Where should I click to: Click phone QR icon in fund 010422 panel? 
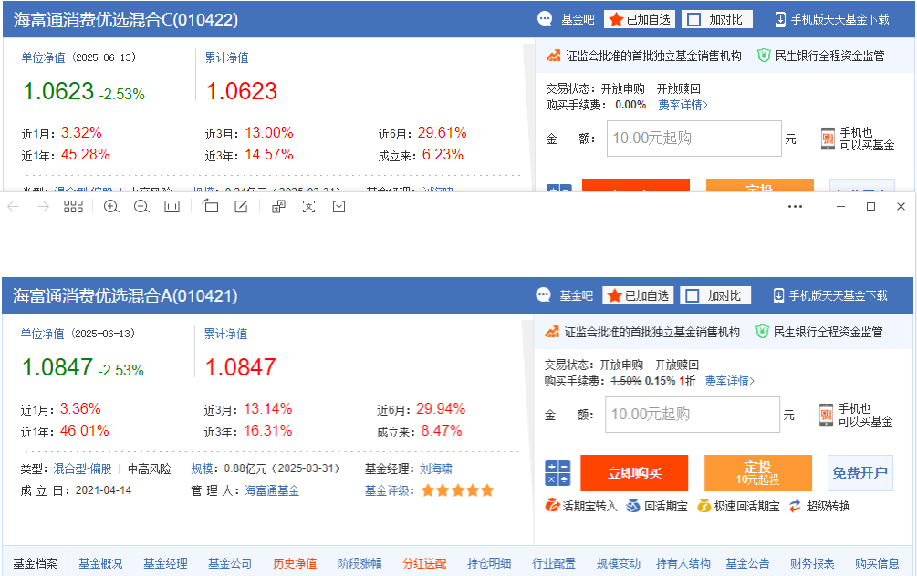[x=828, y=139]
